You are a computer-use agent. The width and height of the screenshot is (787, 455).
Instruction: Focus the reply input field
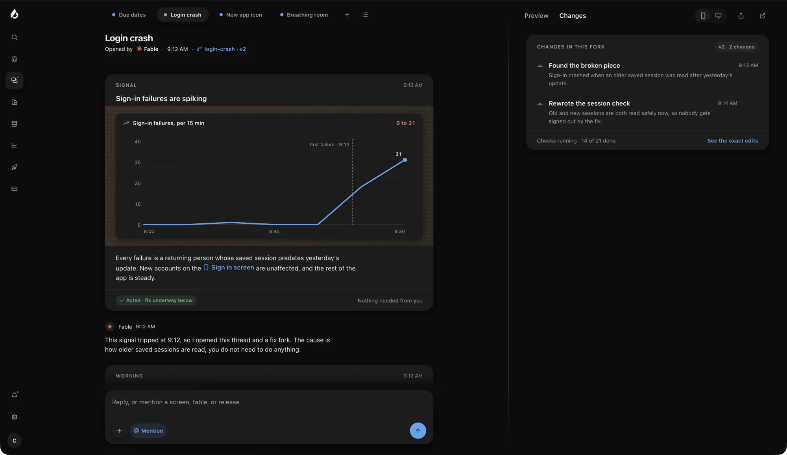tap(269, 402)
